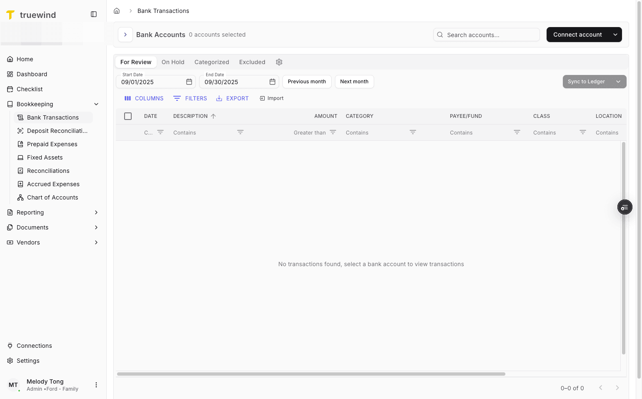Open the table settings gear beside Excluded tab
This screenshot has width=642, height=399.
click(279, 62)
